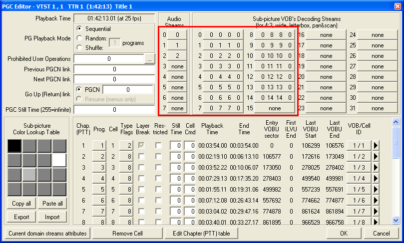Viewport: 404px width, 243px height.
Task: Click the arrow icon for VOB/Cell 1/4
Action: [377, 179]
